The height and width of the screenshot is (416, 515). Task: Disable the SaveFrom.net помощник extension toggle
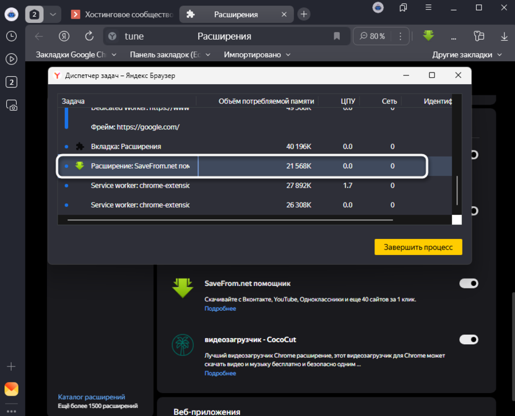click(x=469, y=284)
